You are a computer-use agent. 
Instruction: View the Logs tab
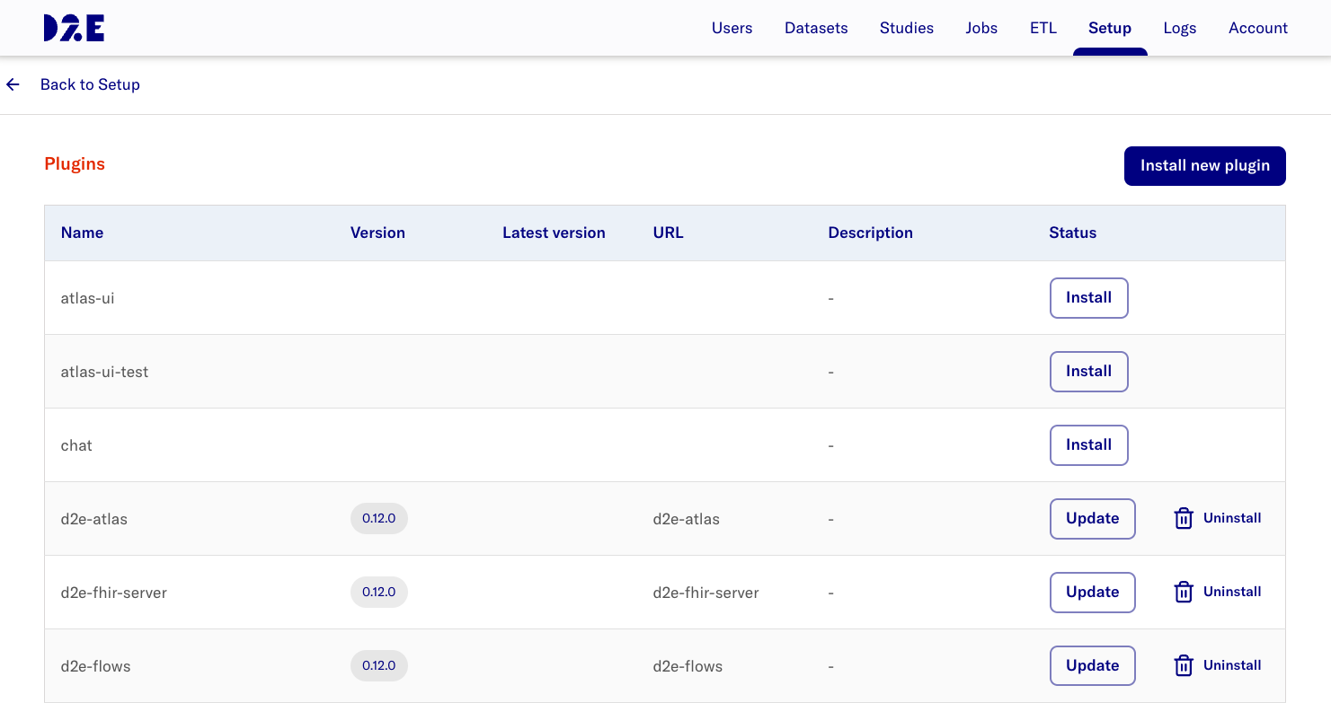pyautogui.click(x=1179, y=28)
